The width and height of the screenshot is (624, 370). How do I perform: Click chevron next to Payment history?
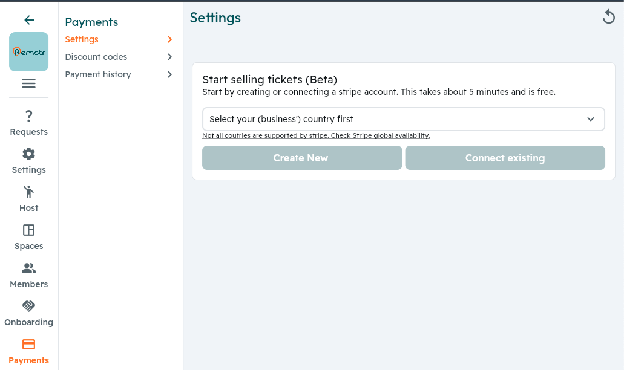click(x=170, y=74)
